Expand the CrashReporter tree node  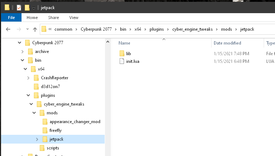pyautogui.click(x=28, y=78)
